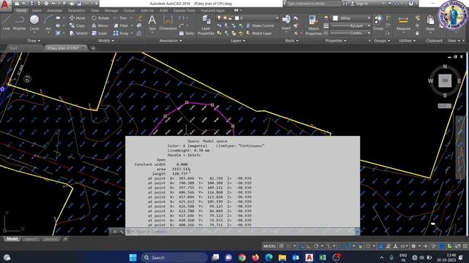The width and height of the screenshot is (469, 263).
Task: Click the keyword search box
Action: 314,4
